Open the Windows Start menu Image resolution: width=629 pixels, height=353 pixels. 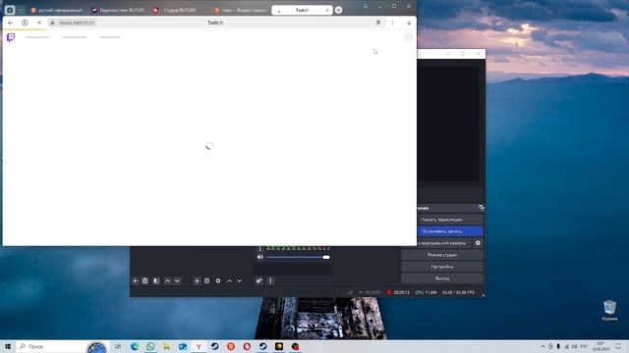point(8,346)
